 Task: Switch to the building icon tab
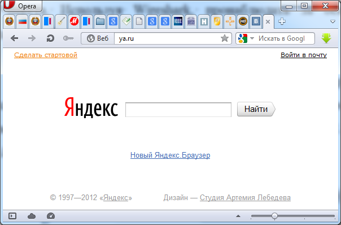pyautogui.click(x=191, y=21)
